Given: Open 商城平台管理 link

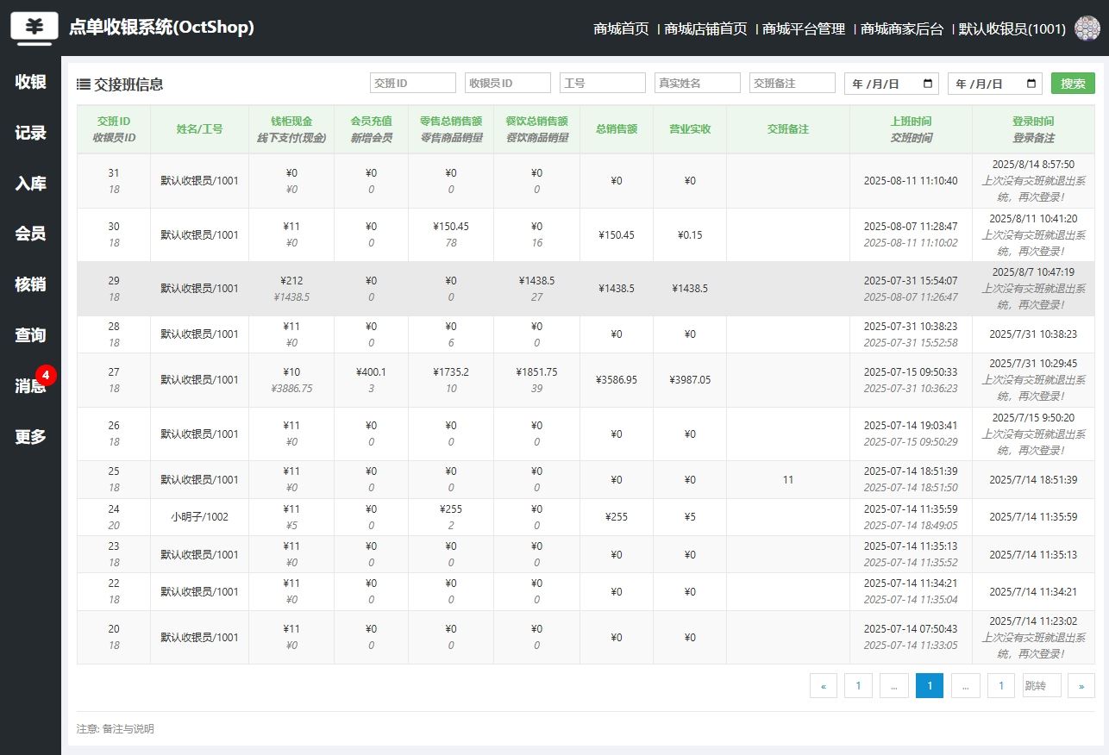Looking at the screenshot, I should (804, 28).
